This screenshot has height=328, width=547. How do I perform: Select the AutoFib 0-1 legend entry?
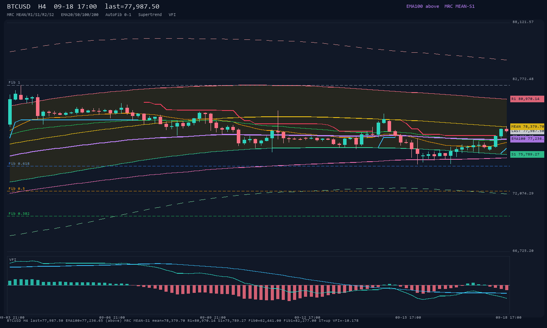tap(118, 15)
